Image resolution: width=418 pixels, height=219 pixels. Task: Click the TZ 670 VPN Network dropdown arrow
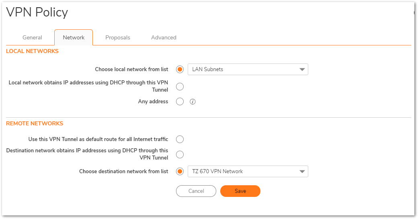(302, 172)
